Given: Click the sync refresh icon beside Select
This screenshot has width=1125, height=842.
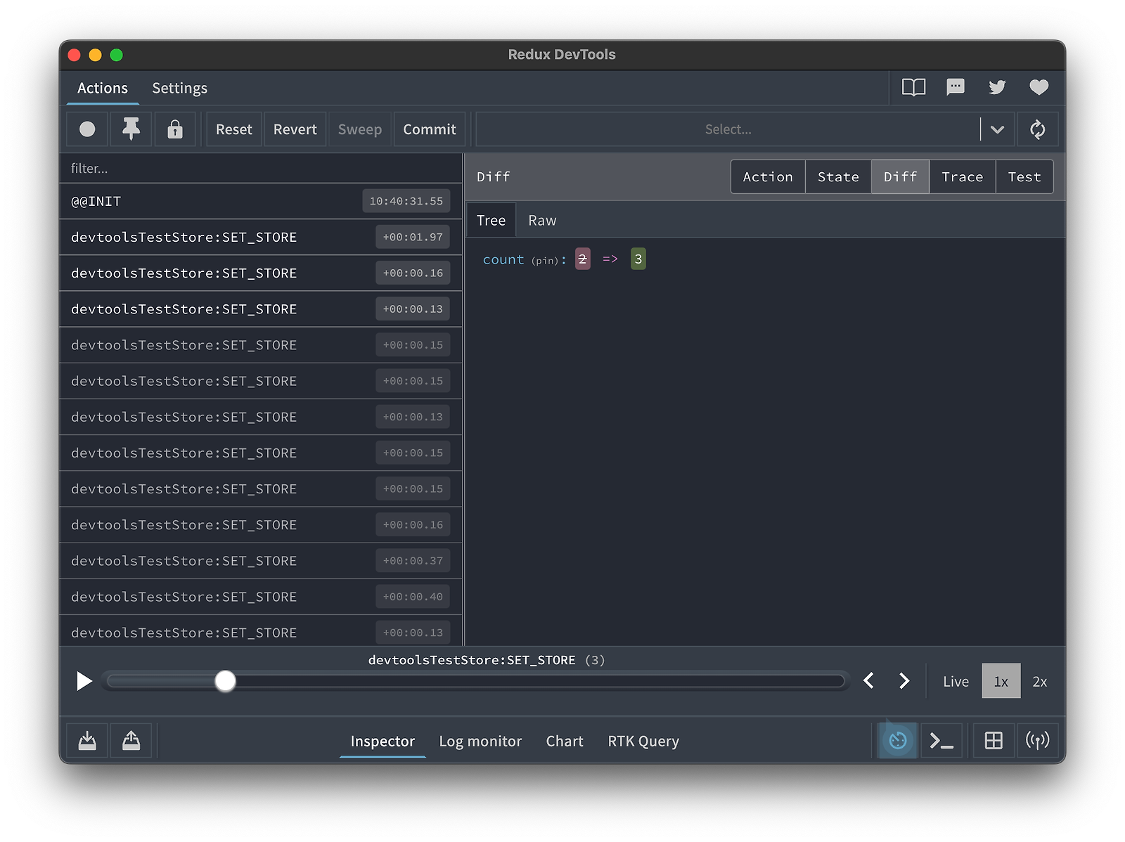Looking at the screenshot, I should 1037,129.
